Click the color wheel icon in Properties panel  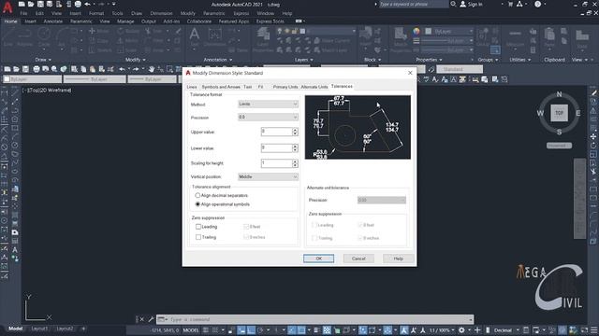click(416, 31)
